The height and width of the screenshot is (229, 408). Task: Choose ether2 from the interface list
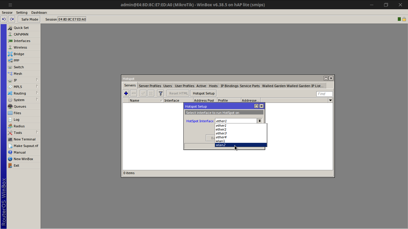pos(241,129)
